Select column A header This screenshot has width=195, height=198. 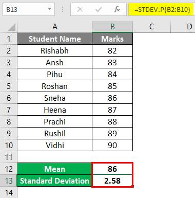(x=54, y=27)
